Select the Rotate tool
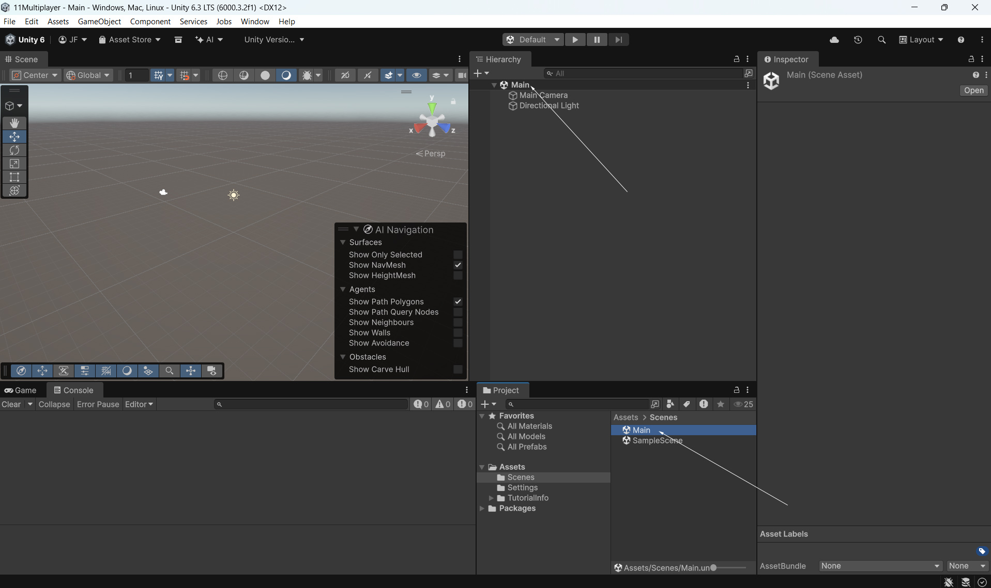The width and height of the screenshot is (991, 588). [14, 150]
